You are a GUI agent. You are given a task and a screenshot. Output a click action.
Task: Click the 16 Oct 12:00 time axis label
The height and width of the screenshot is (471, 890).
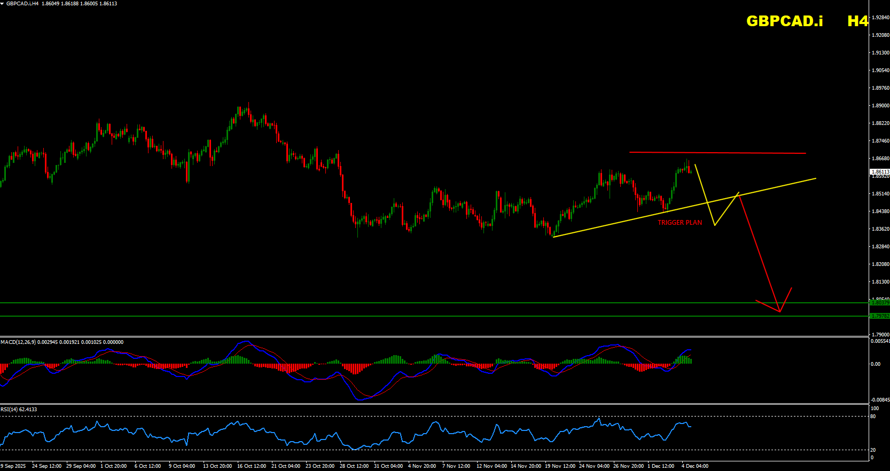[252, 466]
